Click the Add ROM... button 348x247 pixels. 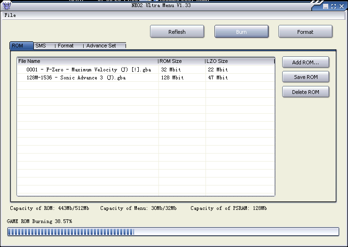[x=305, y=62]
